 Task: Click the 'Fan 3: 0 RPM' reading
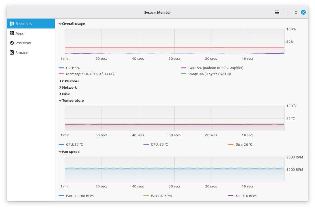click(246, 195)
